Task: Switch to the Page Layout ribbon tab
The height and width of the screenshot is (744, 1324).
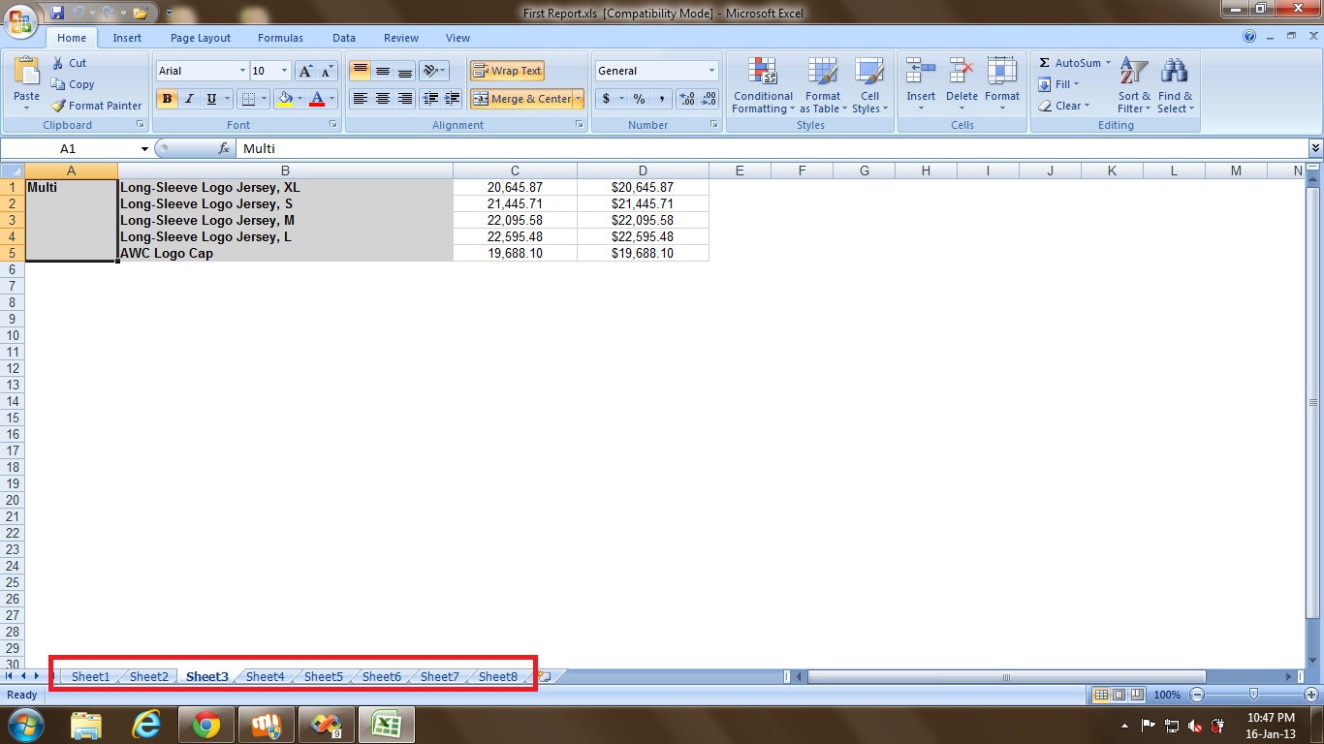Action: click(201, 38)
